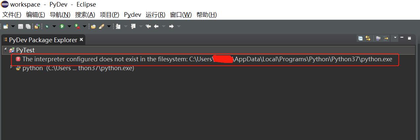Collapse the PyTest project node

5,50
